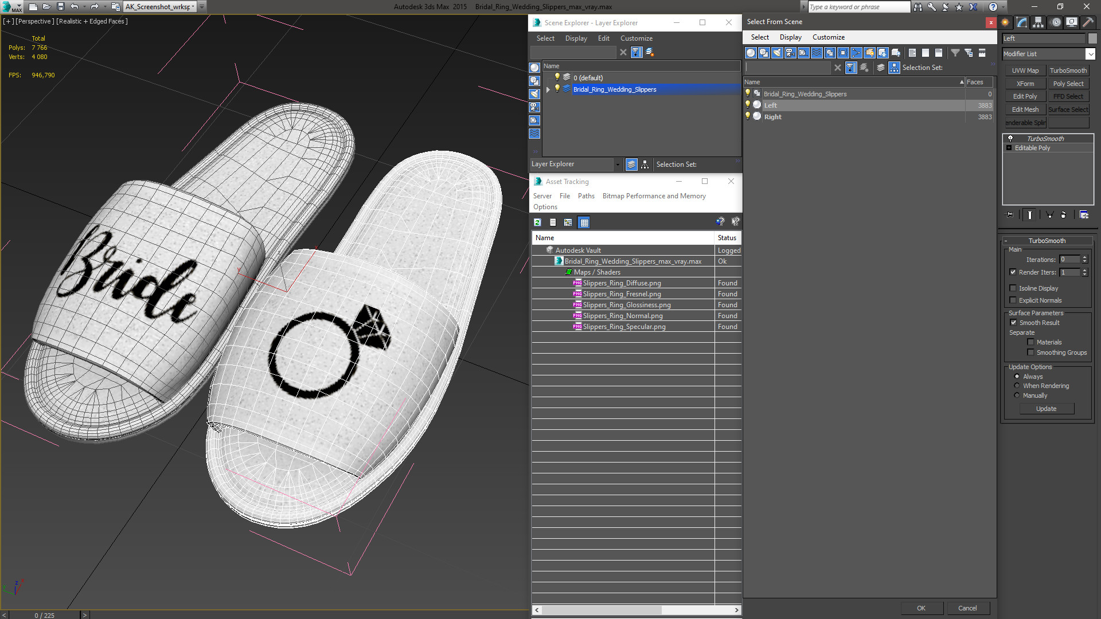The width and height of the screenshot is (1101, 619).
Task: Click OK in Select From Scene dialog
Action: pyautogui.click(x=921, y=608)
